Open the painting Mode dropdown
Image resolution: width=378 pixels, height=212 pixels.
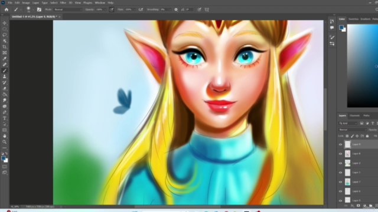[x=67, y=9]
